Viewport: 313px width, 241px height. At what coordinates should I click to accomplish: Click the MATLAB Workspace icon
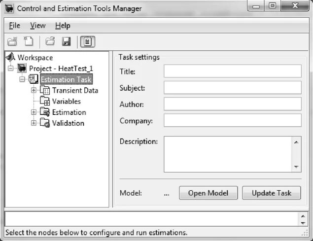(11, 57)
